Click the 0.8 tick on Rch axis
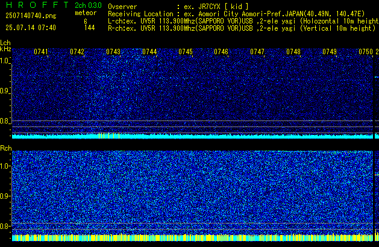The height and width of the screenshot is (247, 379). pos(5,226)
